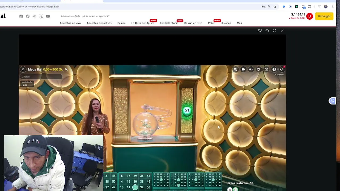Click the S/ 181.11 balance amount
This screenshot has height=191, width=340.
click(298, 14)
